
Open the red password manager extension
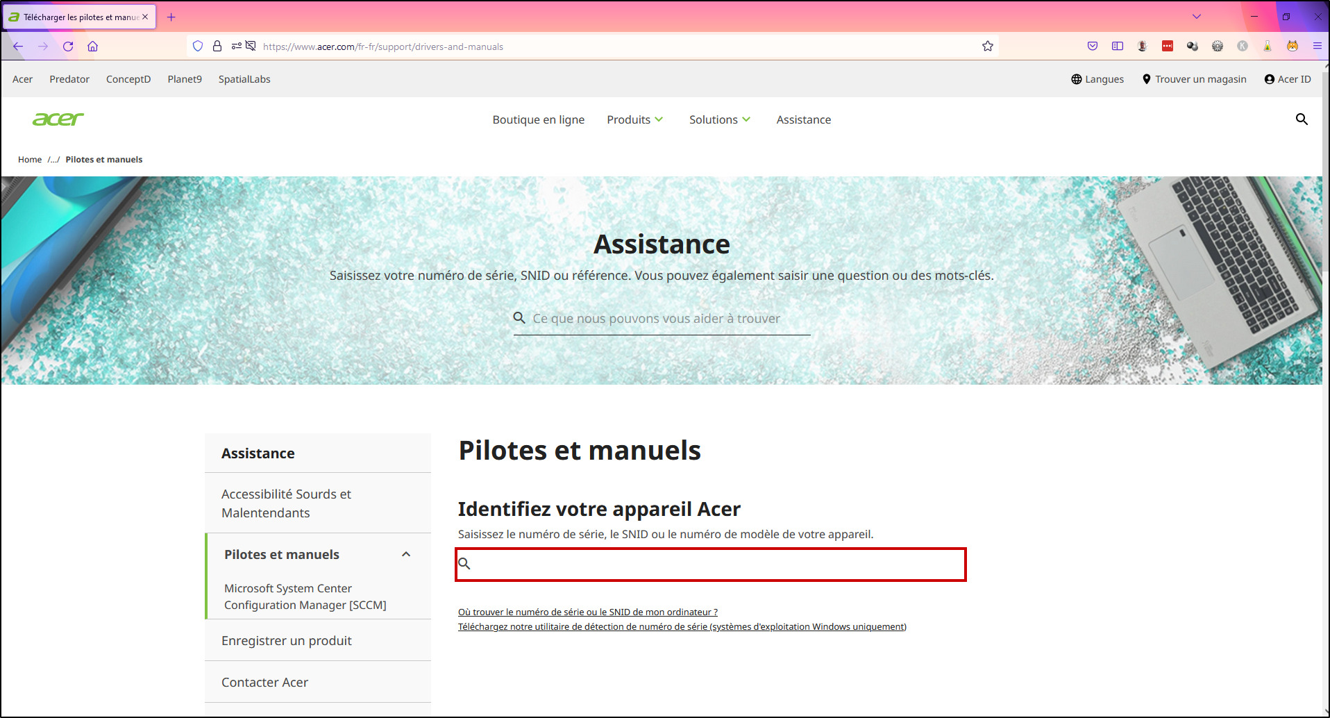click(x=1168, y=47)
